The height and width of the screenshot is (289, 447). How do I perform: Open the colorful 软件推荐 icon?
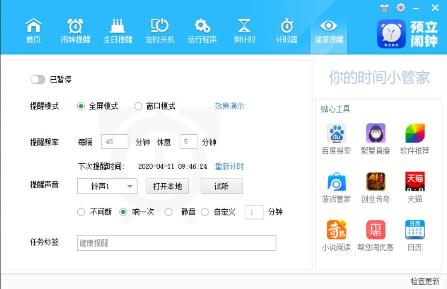click(415, 133)
